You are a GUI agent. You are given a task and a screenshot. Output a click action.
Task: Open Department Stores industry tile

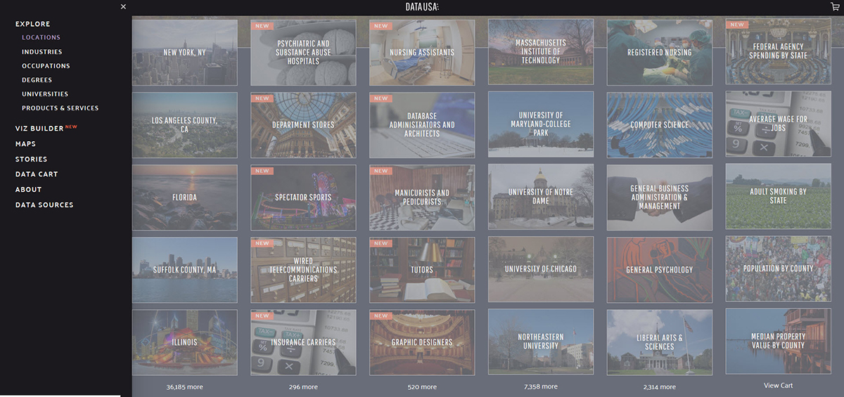tap(303, 125)
